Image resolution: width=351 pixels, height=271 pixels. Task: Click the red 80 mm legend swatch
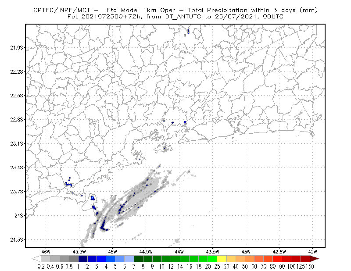[x=277, y=259]
